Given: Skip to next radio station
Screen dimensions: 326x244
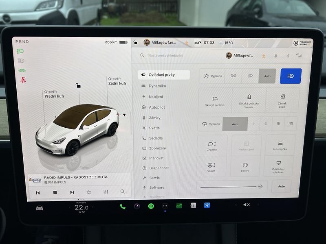Looking at the screenshot, I should coord(72,192).
